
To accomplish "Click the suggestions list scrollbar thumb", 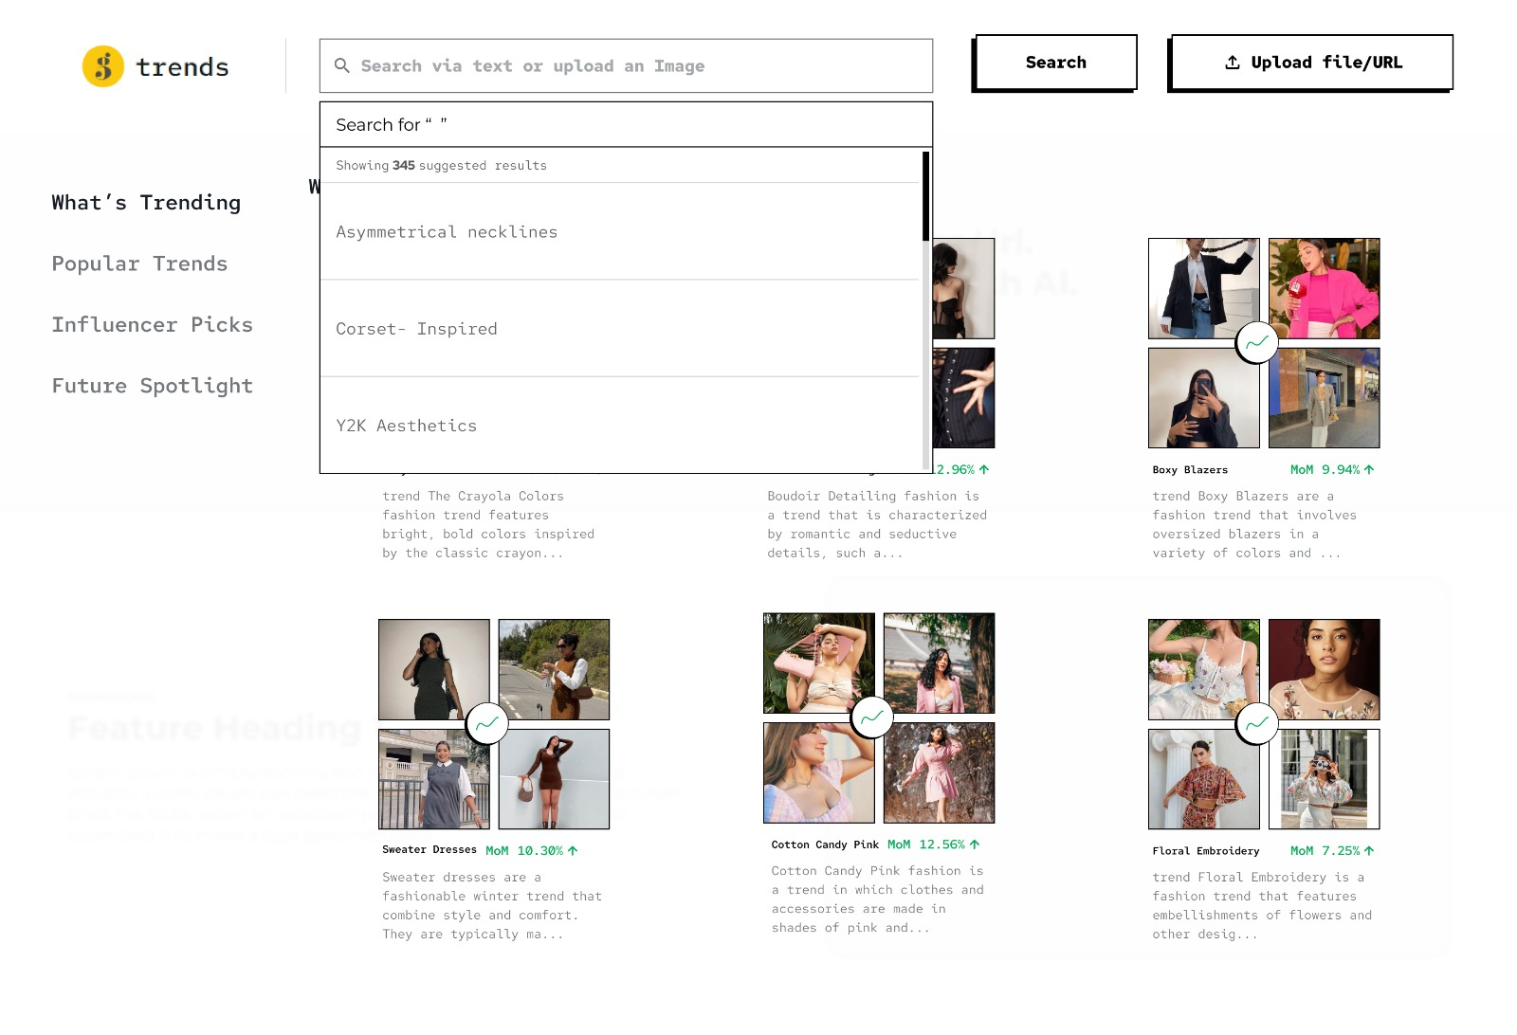I will tap(925, 196).
